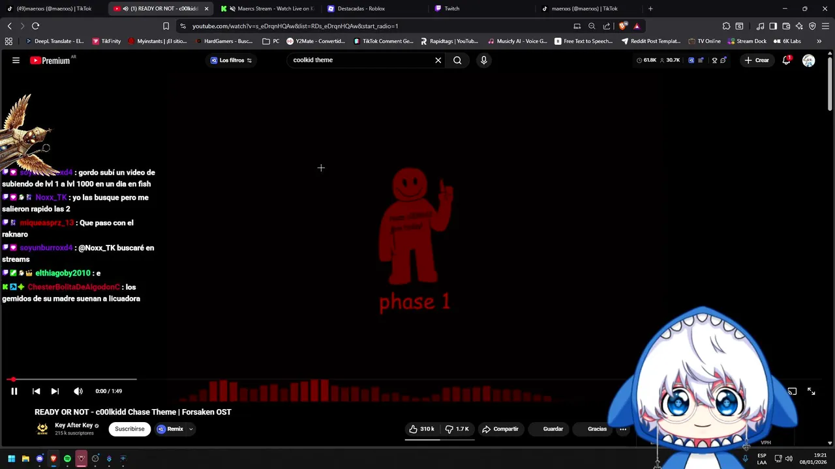Open Spotify from the taskbar
835x469 pixels.
click(x=67, y=459)
